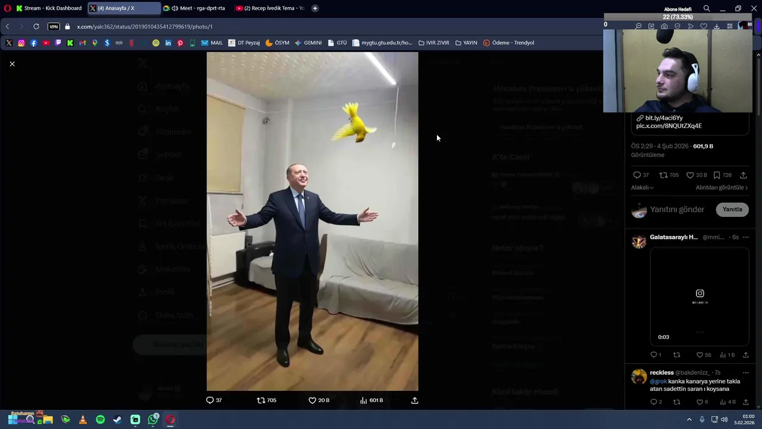Switch to the Recep İvedik Tema YouTube tab
The height and width of the screenshot is (429, 762).
(270, 8)
